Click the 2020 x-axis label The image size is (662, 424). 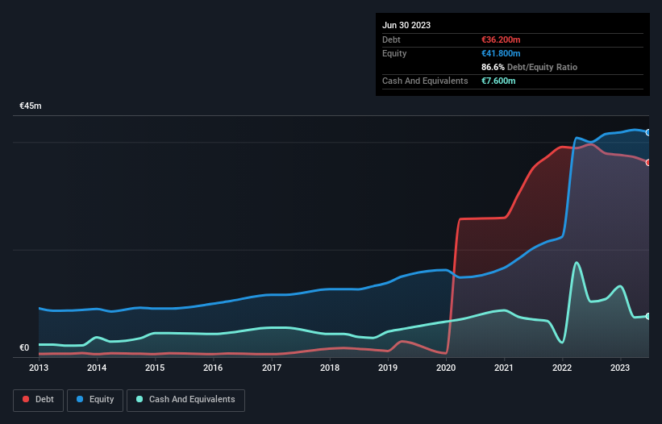tap(446, 368)
